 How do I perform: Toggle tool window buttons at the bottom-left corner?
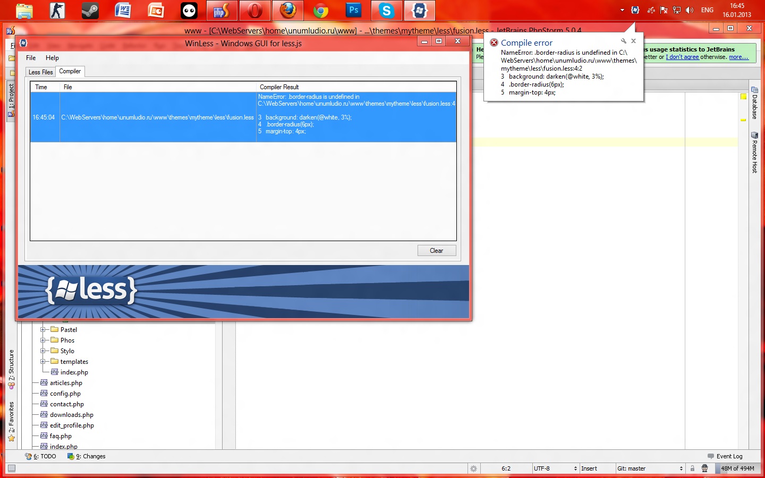point(12,468)
